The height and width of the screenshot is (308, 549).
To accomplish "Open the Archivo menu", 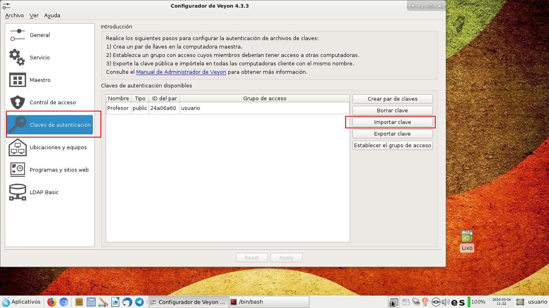I will coord(14,15).
